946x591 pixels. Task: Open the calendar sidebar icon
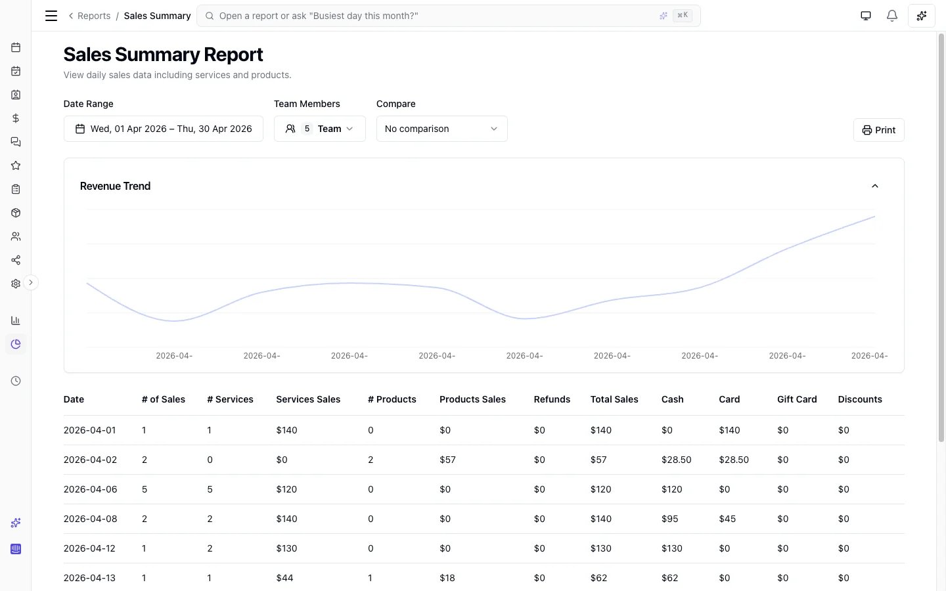coord(16,47)
